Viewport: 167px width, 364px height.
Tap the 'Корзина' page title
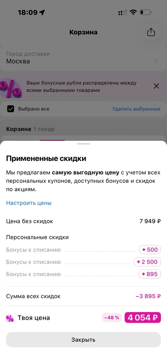83,32
